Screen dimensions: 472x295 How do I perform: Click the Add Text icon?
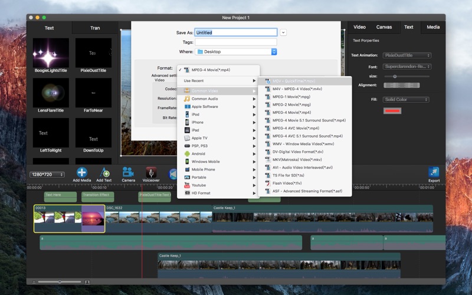(104, 172)
